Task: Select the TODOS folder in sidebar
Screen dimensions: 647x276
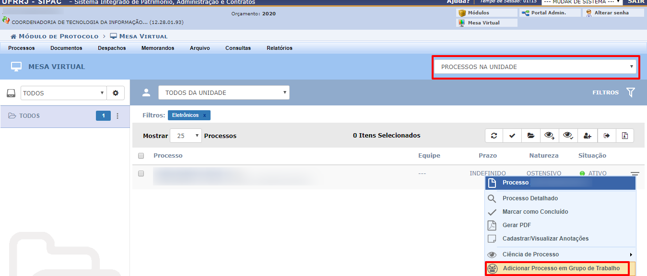Action: tap(29, 116)
